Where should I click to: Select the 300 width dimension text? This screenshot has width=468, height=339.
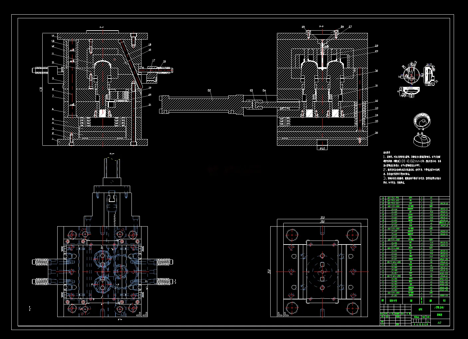click(x=322, y=221)
